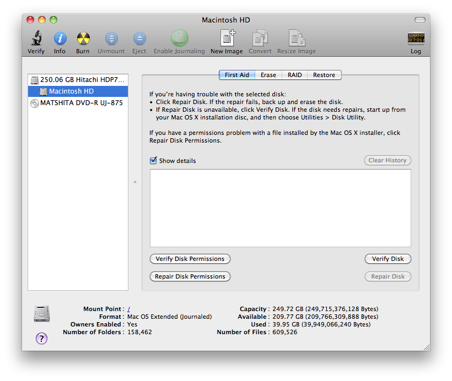Click the Available value 209.77 GB
The height and width of the screenshot is (381, 452).
[x=325, y=317]
